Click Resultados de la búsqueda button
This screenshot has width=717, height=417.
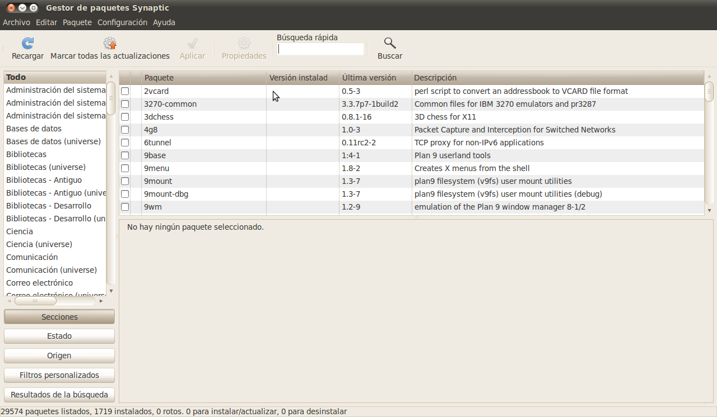59,395
